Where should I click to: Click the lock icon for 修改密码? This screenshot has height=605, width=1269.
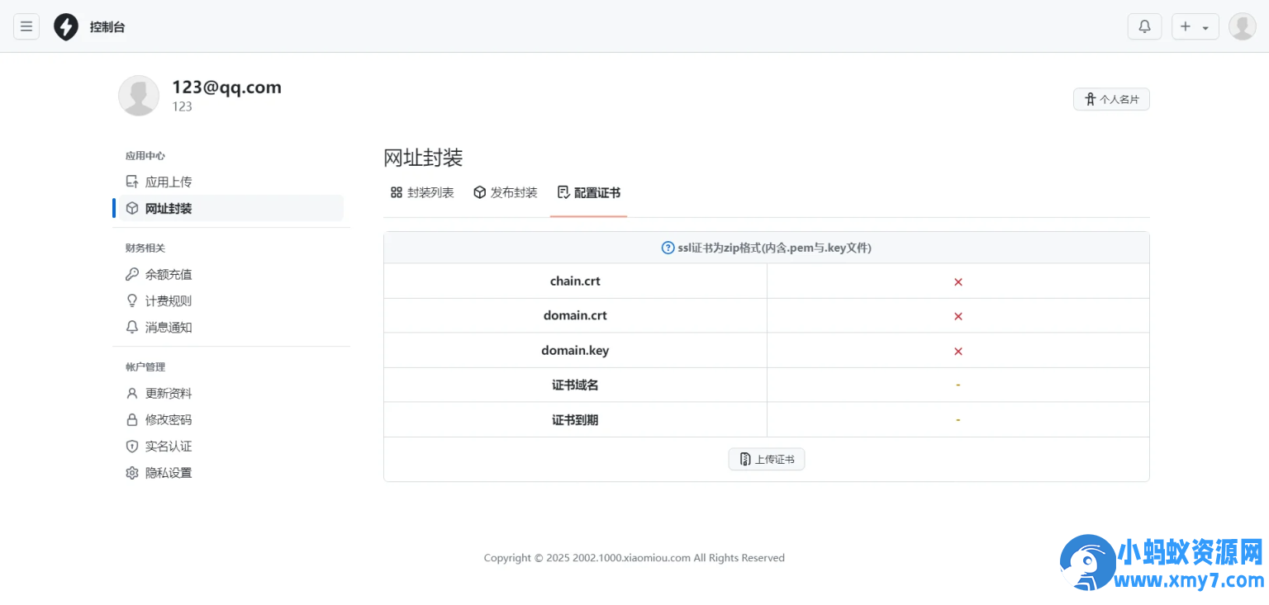[x=132, y=419]
